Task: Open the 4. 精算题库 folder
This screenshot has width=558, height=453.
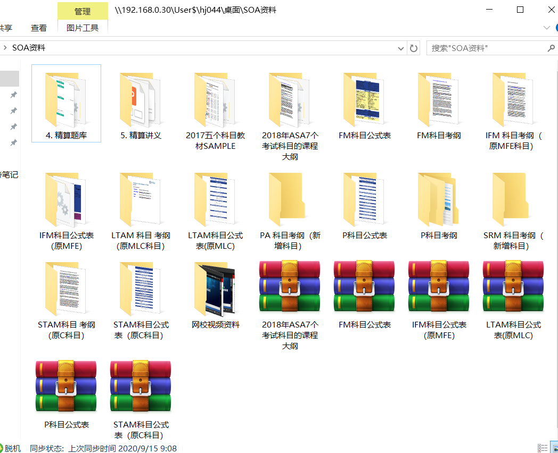Action: click(x=66, y=103)
